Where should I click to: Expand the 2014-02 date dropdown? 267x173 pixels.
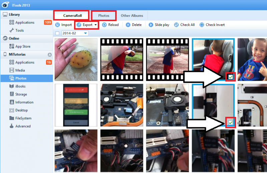(86, 33)
